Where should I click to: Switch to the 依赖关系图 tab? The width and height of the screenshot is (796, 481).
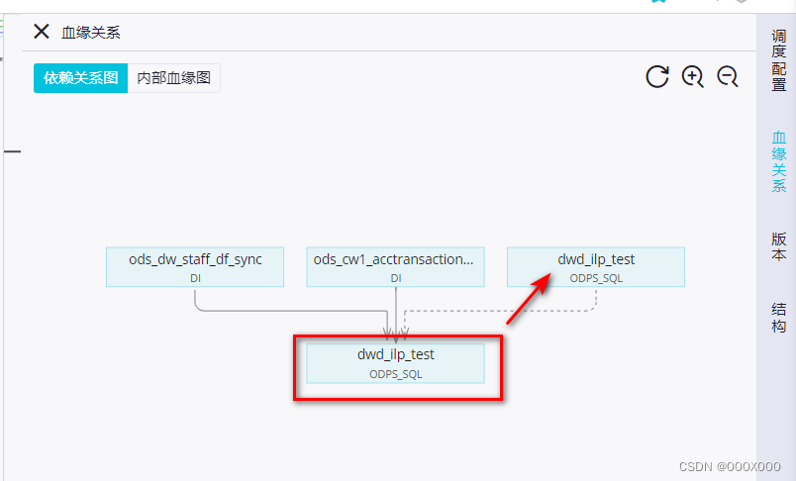(x=81, y=78)
